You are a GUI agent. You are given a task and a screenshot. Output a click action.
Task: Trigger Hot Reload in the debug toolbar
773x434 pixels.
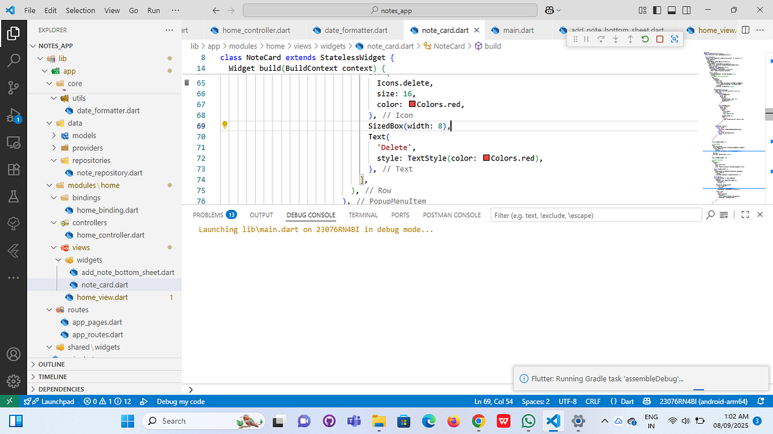[x=645, y=39]
